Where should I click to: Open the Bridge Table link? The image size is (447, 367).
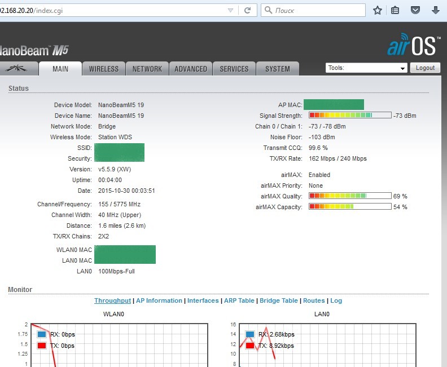278,300
